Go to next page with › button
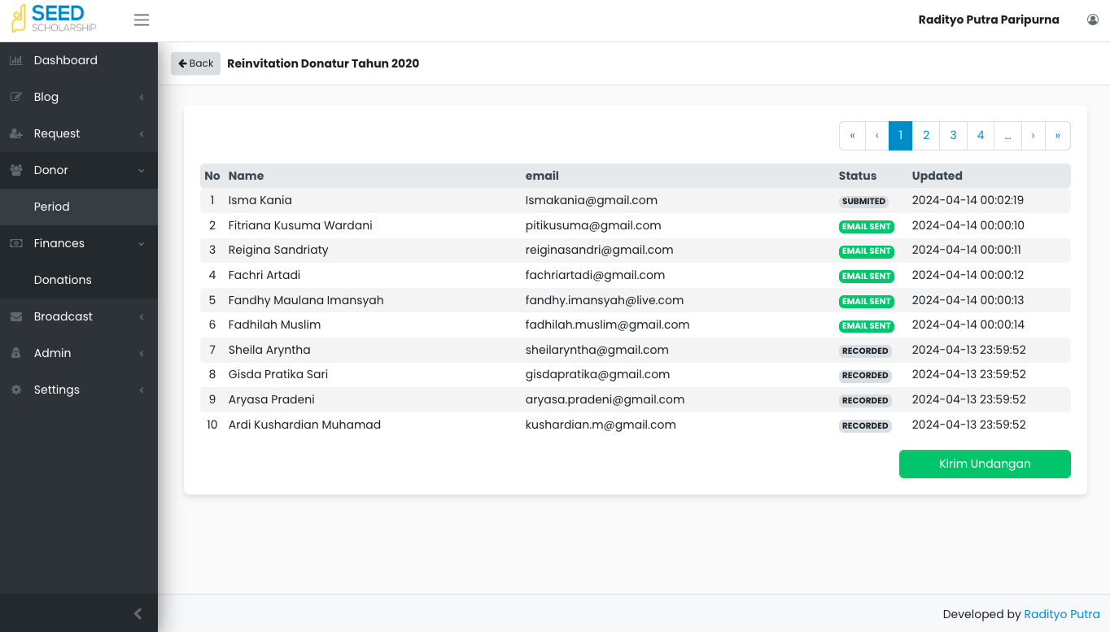The height and width of the screenshot is (632, 1110). [x=1033, y=136]
